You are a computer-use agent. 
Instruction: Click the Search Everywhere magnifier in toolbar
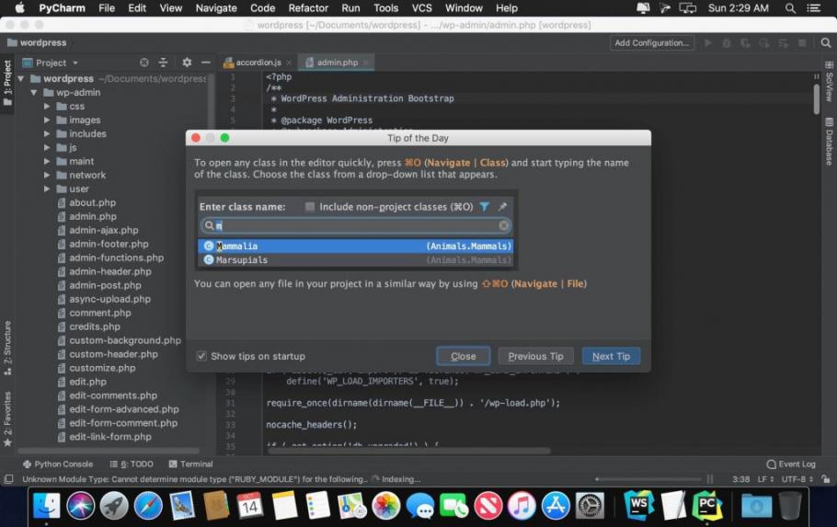825,42
